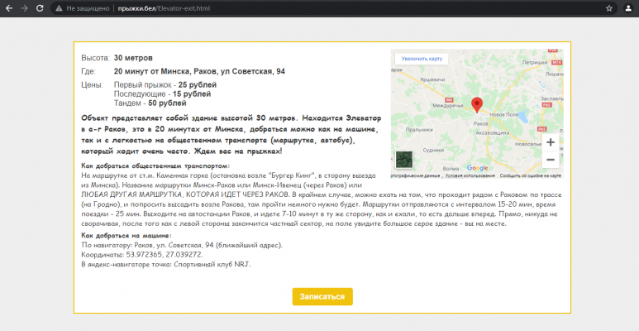
Task: Reload the current page
Action: tap(40, 7)
